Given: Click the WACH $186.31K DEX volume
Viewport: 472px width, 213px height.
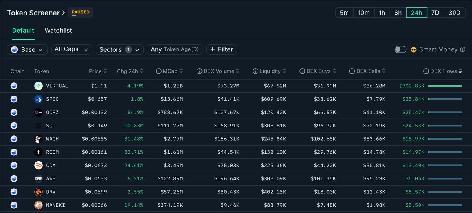Looking at the screenshot, I should (x=227, y=139).
